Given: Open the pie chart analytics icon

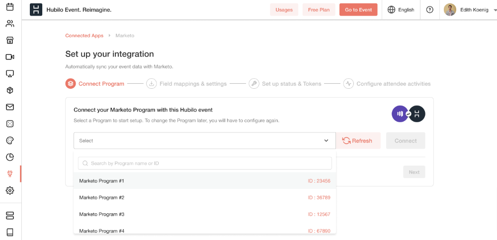Looking at the screenshot, I should tap(10, 157).
